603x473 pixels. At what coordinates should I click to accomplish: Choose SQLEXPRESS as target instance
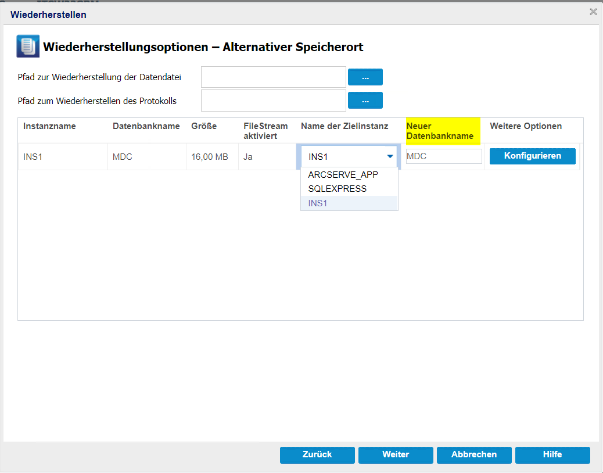point(337,189)
